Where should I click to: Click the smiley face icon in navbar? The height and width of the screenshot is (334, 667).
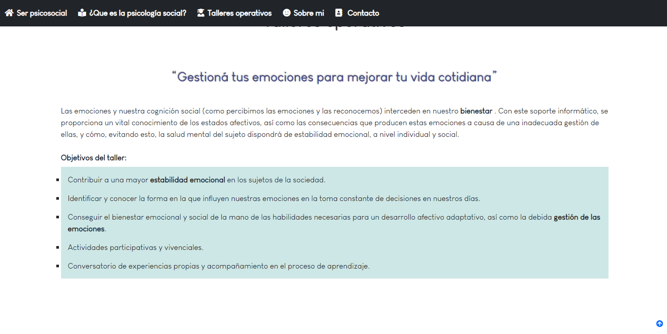[x=287, y=13]
